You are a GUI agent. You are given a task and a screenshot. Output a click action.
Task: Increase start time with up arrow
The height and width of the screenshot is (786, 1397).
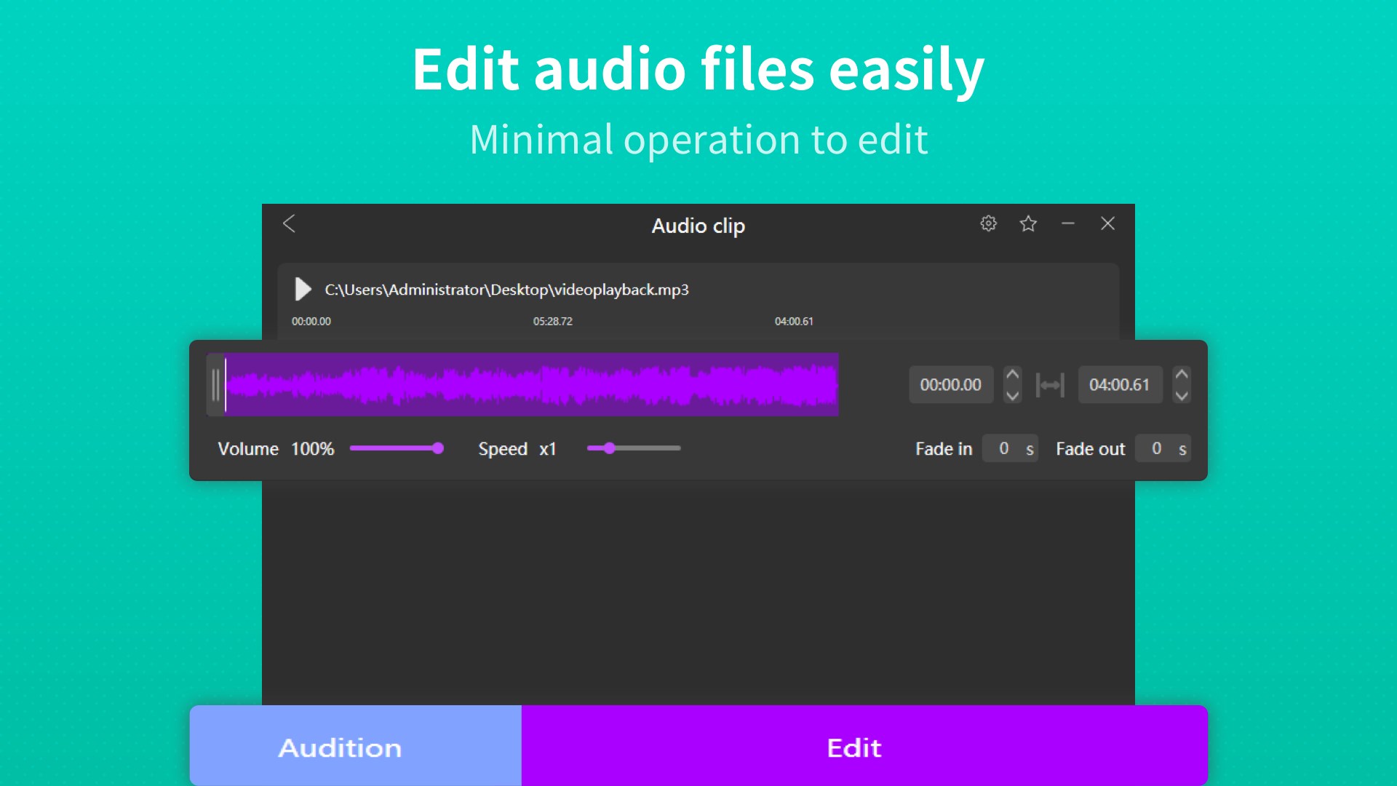click(x=1012, y=374)
